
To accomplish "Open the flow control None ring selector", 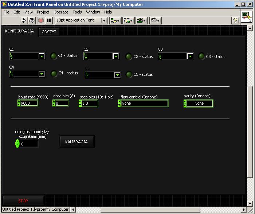I will pos(145,103).
